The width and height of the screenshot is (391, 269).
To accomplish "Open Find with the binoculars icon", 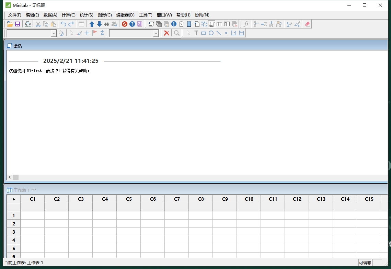I will 107,24.
